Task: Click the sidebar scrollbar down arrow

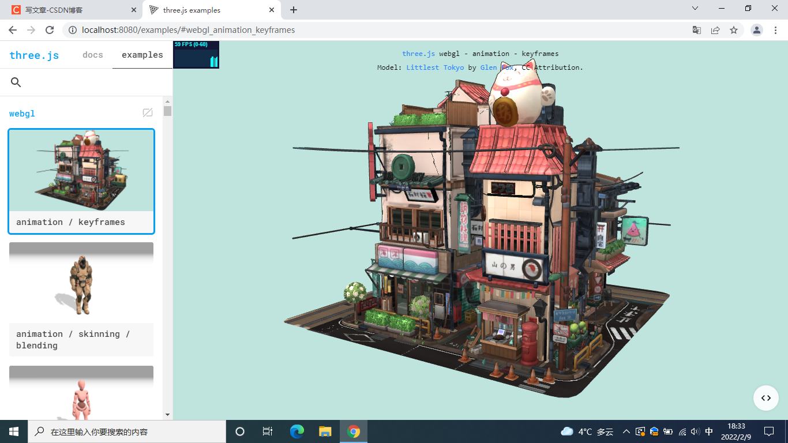Action: coord(168,415)
